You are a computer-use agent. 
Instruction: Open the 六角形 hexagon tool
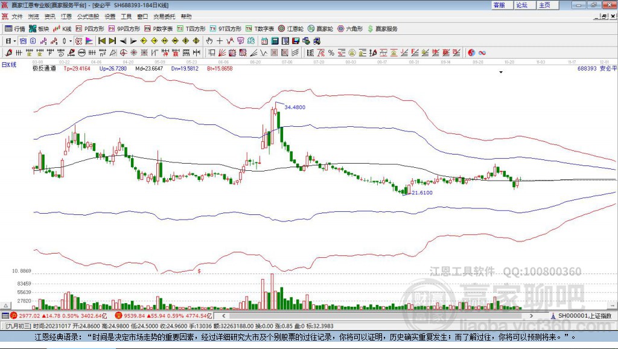(x=350, y=28)
